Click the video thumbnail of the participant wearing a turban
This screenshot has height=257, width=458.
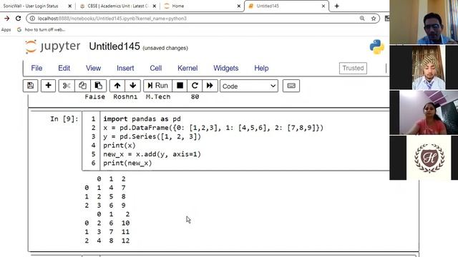click(x=424, y=67)
